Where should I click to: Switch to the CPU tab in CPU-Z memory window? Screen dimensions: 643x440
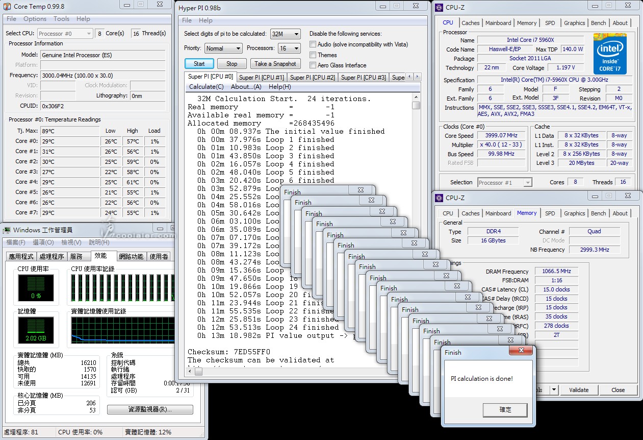click(448, 213)
